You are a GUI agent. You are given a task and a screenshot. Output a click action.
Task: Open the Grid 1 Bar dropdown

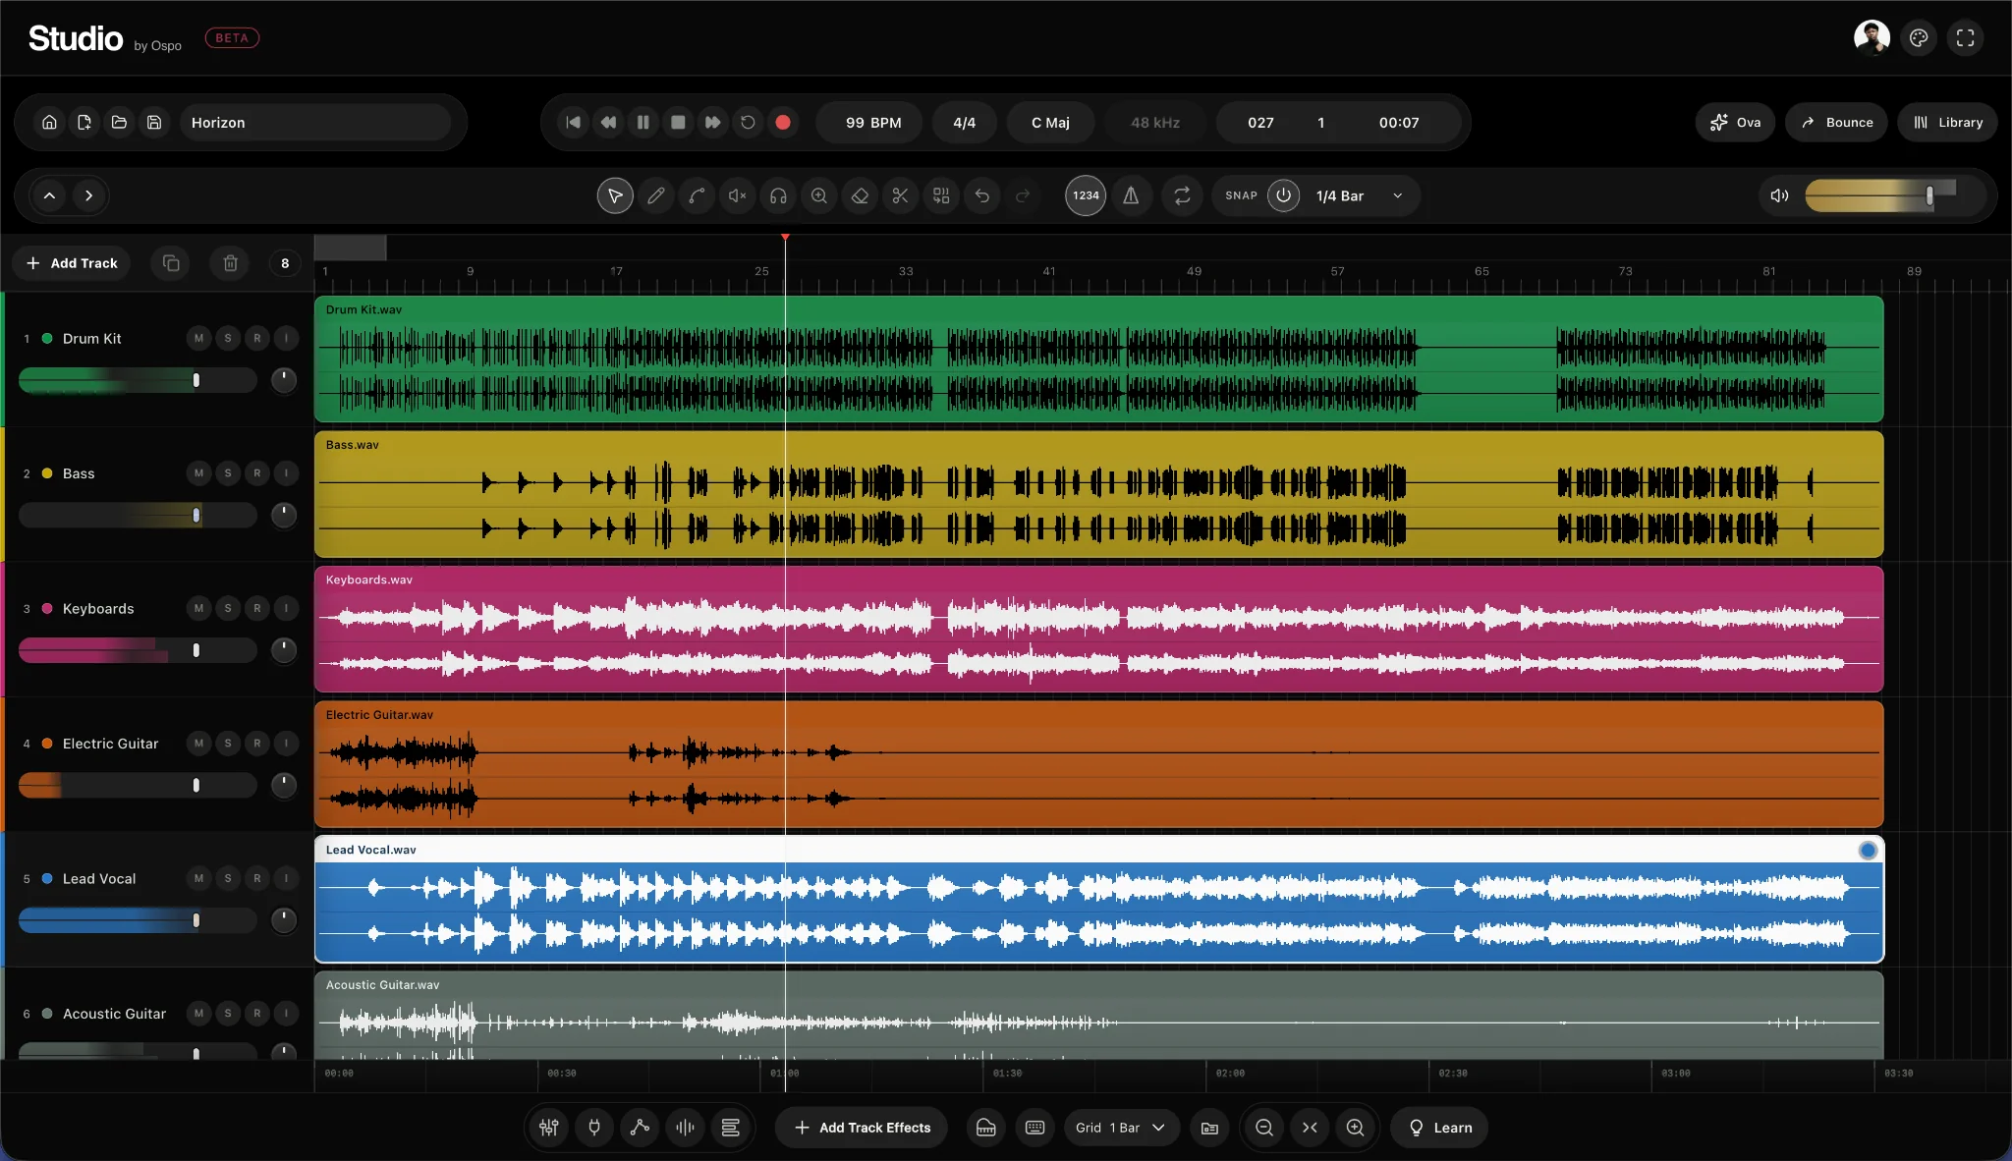tap(1120, 1128)
